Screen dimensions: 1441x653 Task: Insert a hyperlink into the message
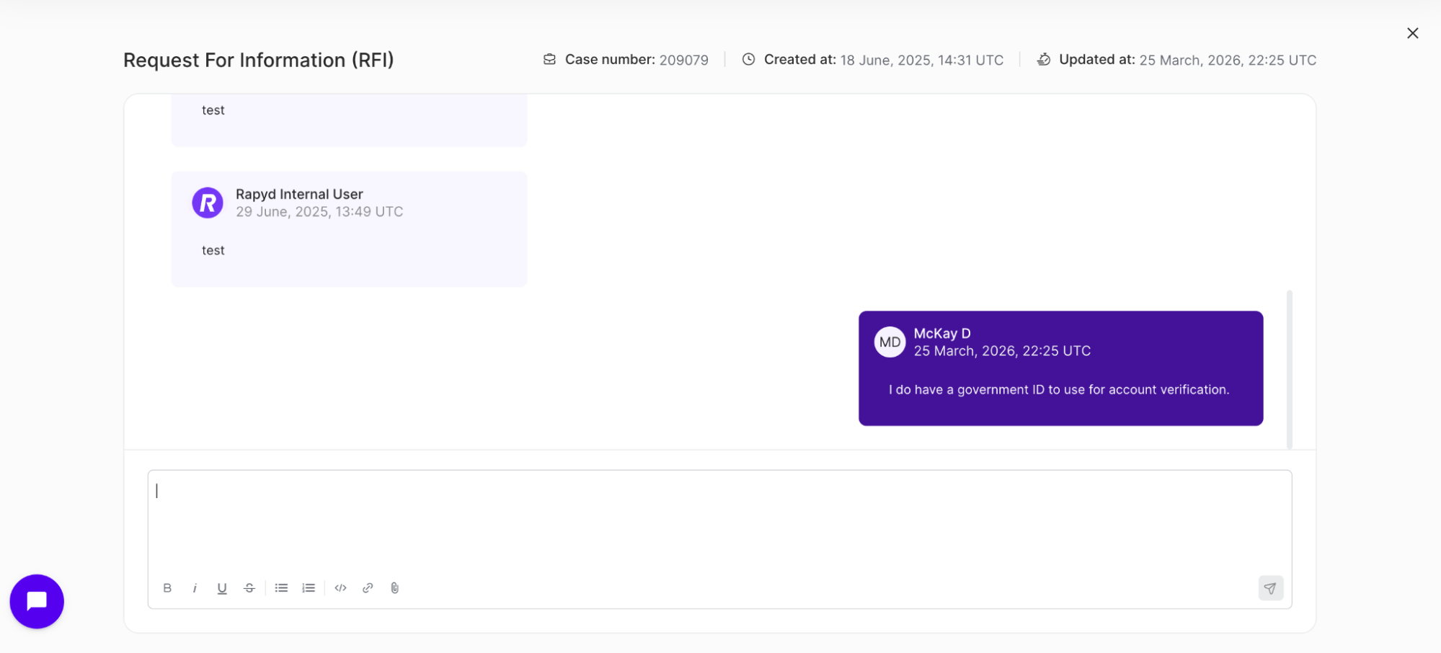pyautogui.click(x=368, y=587)
